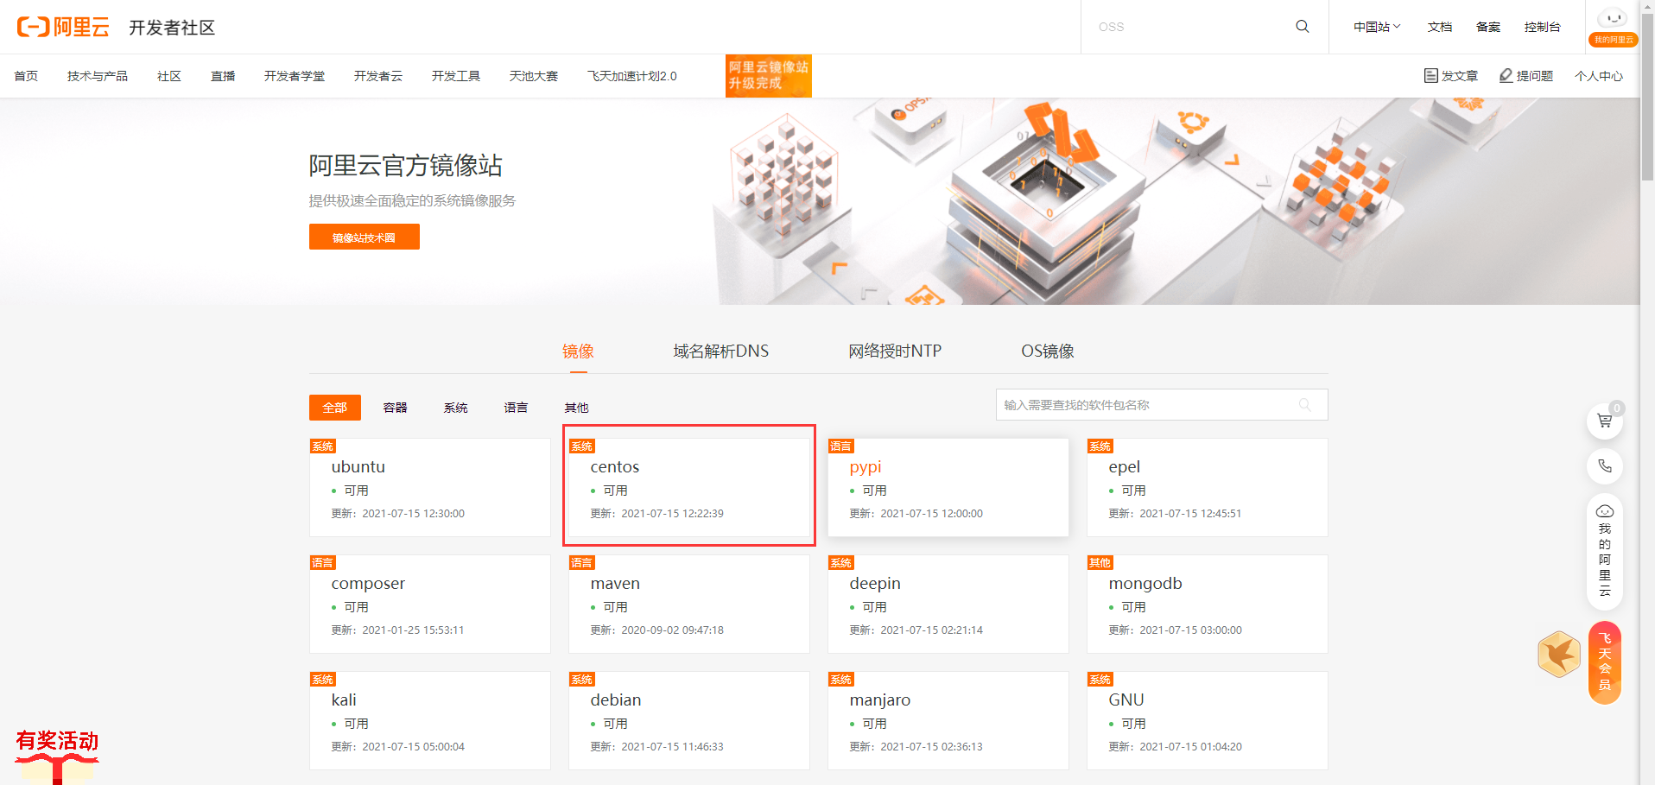Open the deepin mirror card
The height and width of the screenshot is (785, 1655).
(948, 604)
